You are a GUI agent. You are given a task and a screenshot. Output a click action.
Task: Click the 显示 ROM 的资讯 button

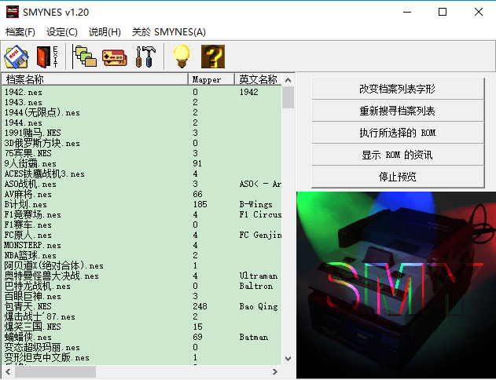(398, 155)
